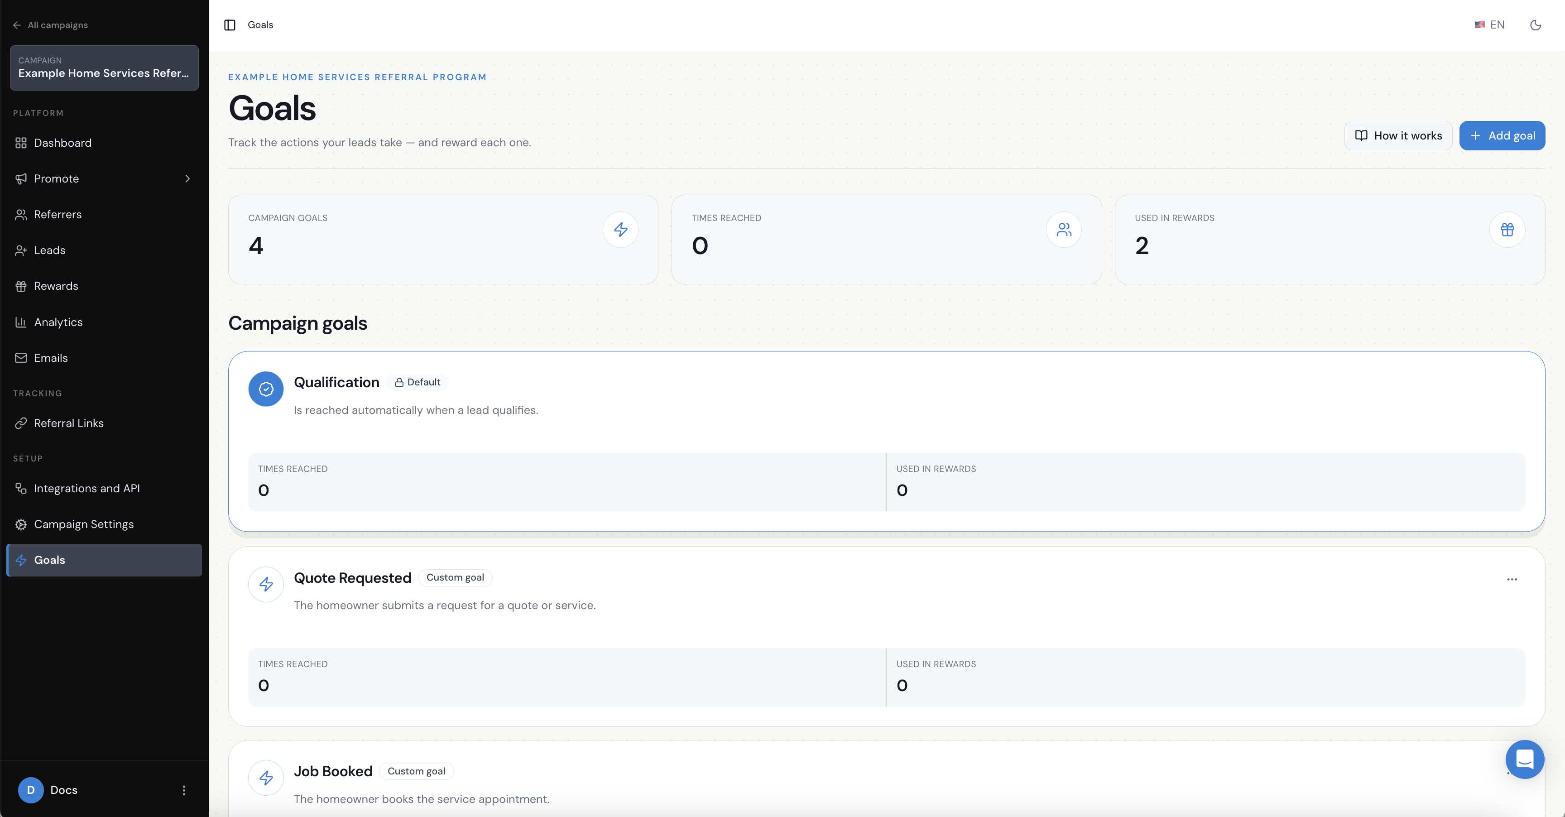Toggle the sidebar panel icon
The height and width of the screenshot is (817, 1565).
pyautogui.click(x=230, y=25)
